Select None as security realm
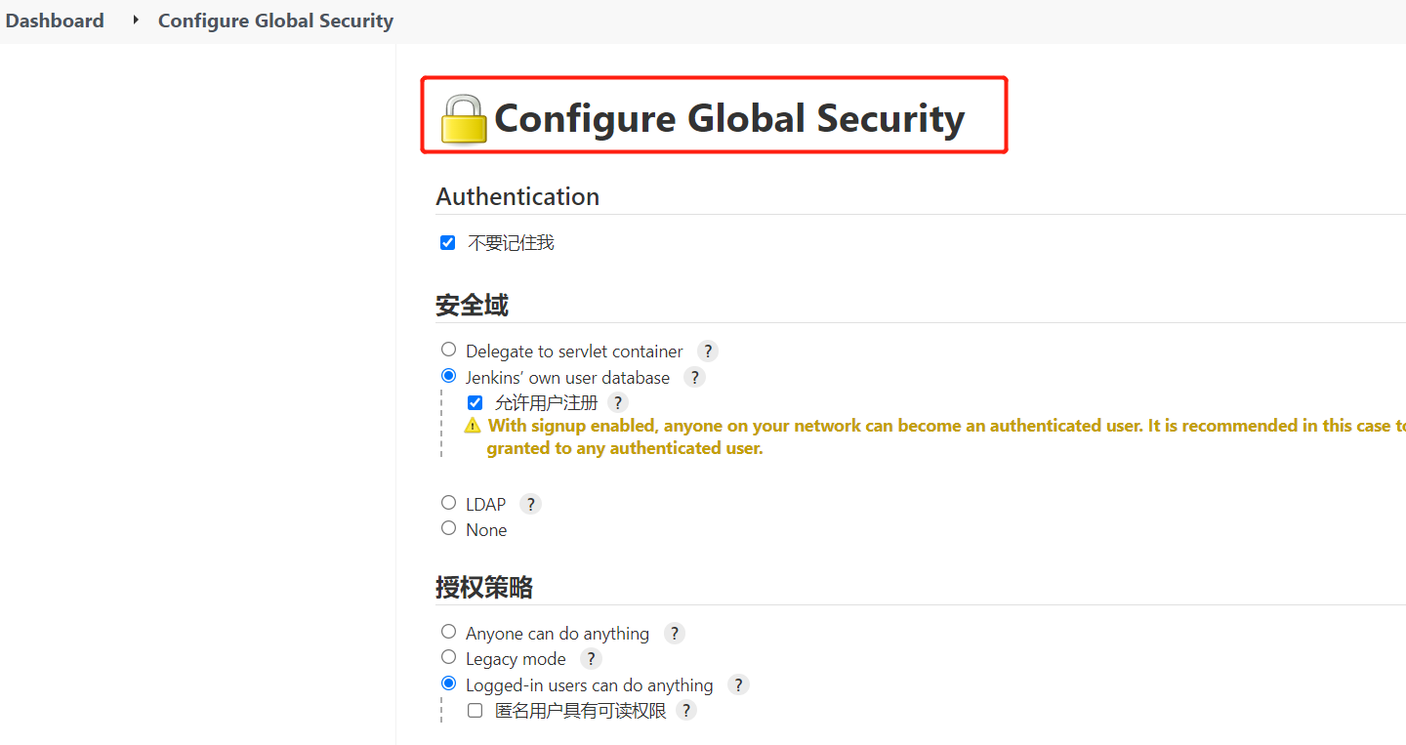This screenshot has height=745, width=1406. click(x=449, y=528)
